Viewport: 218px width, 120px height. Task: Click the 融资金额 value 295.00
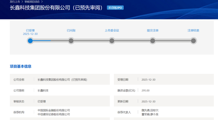point(145,91)
